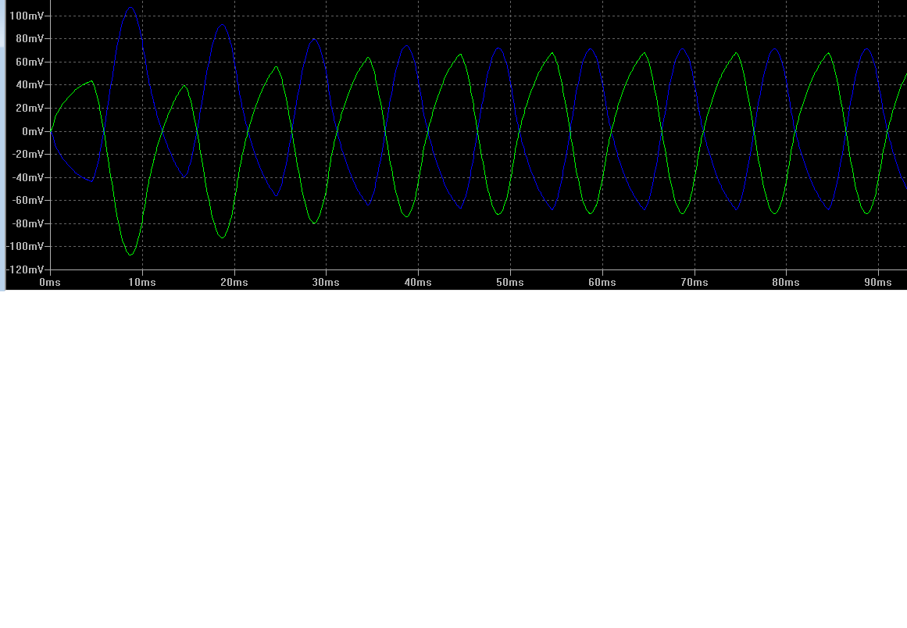
Task: Click the 10ms time axis label
Action: 142,282
